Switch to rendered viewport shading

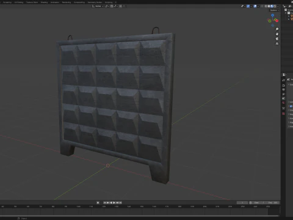(x=275, y=6)
